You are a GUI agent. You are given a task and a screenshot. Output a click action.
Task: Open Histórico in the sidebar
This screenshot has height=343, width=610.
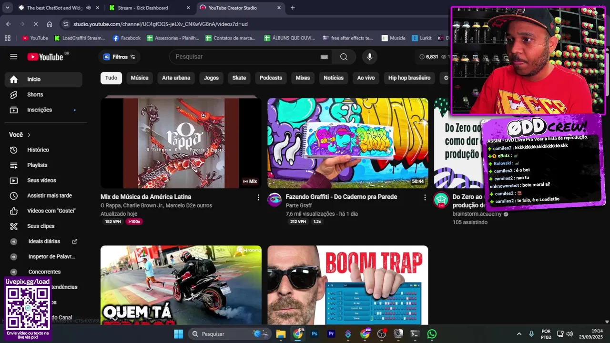coord(43,150)
